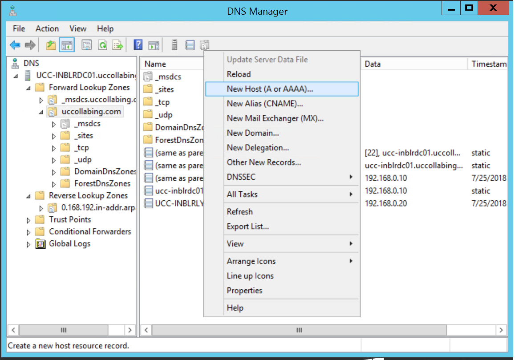Select Forward Lookup Zones in the tree

click(x=89, y=87)
